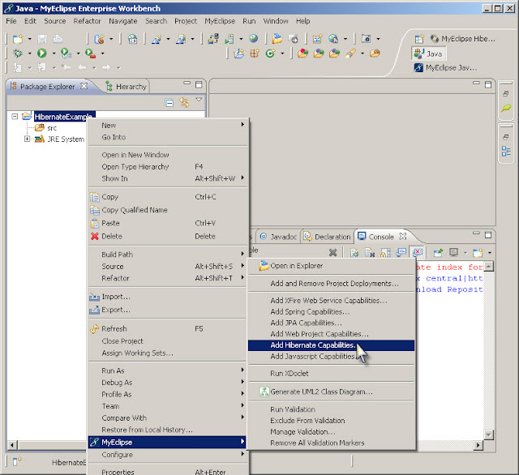The height and width of the screenshot is (475, 519).
Task: Click Delete in context menu
Action: click(x=168, y=237)
